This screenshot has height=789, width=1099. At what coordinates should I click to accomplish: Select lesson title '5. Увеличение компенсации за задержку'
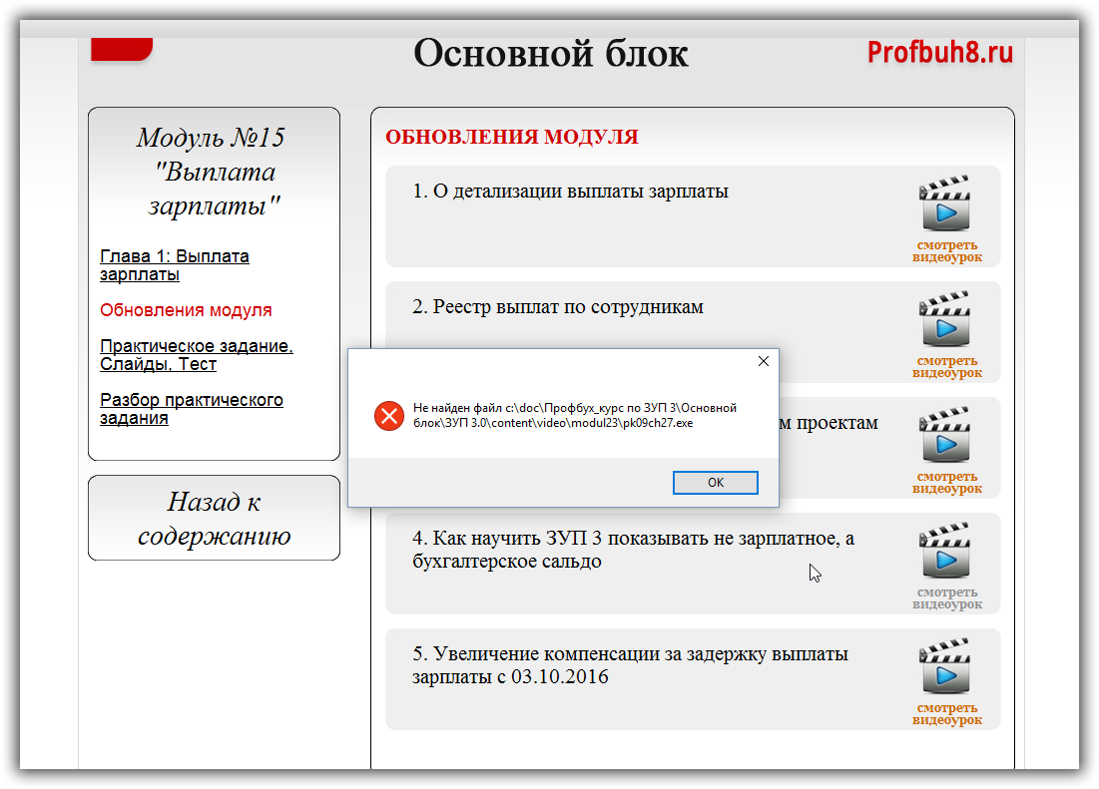(x=630, y=665)
